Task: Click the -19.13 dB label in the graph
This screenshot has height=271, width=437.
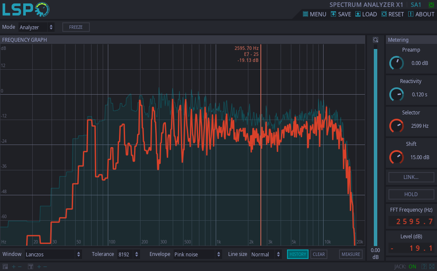Action: tap(248, 60)
